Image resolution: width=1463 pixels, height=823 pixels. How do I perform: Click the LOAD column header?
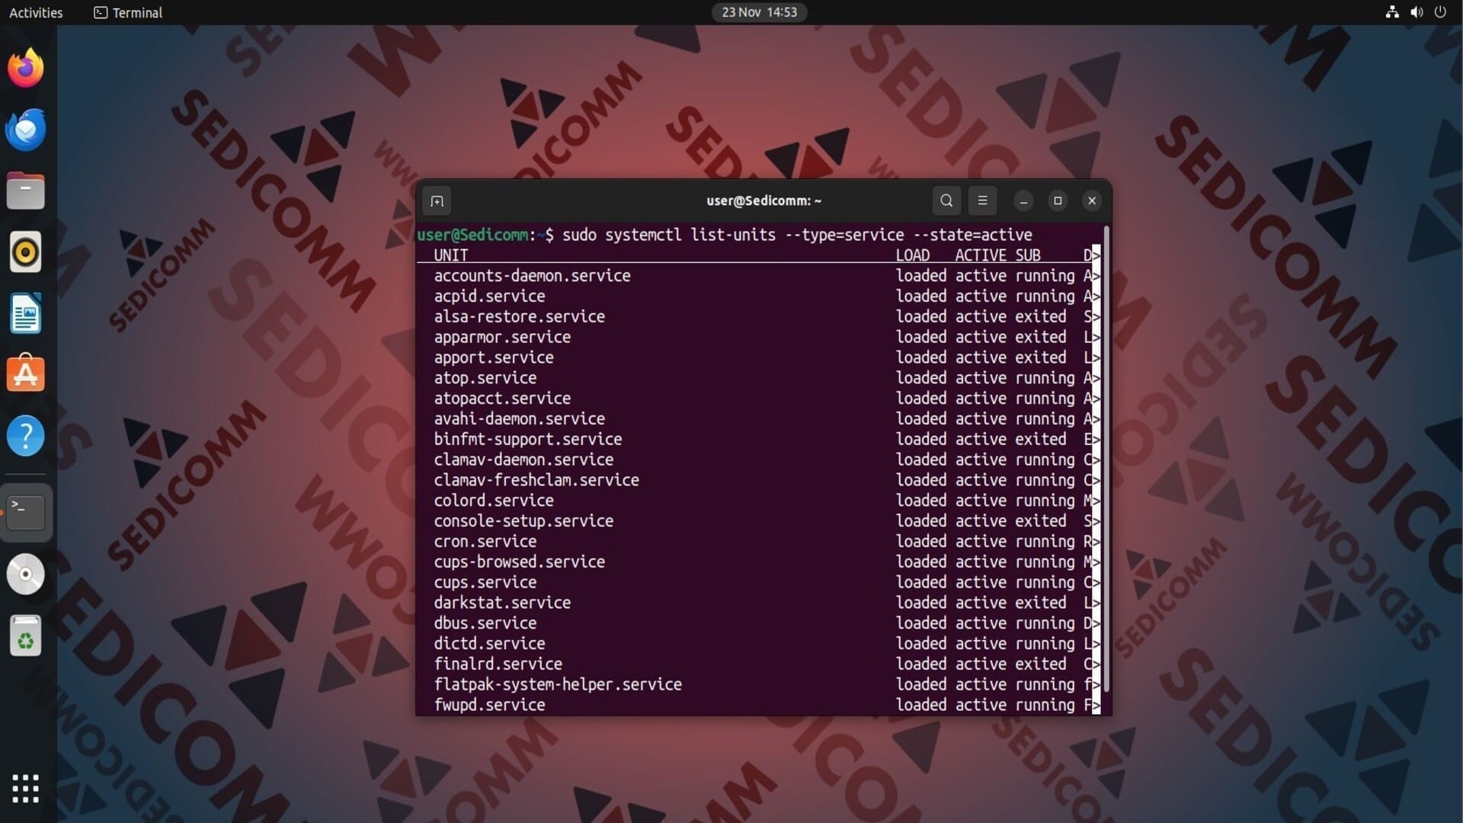coord(913,255)
